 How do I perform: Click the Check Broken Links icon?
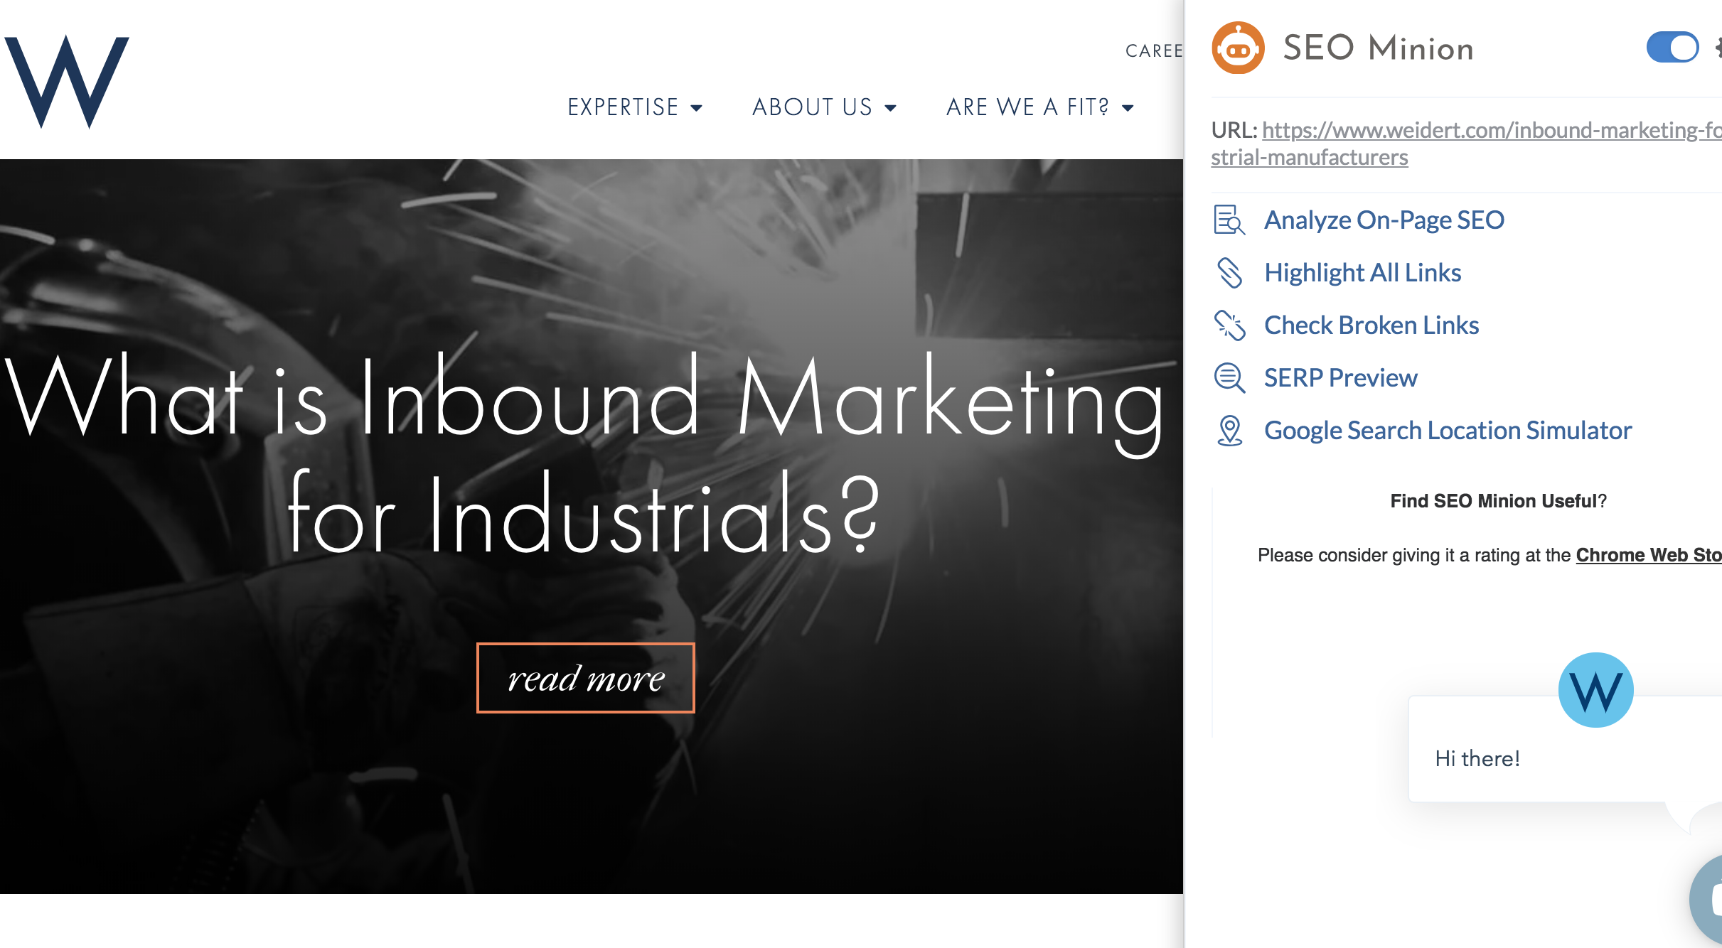[1229, 325]
